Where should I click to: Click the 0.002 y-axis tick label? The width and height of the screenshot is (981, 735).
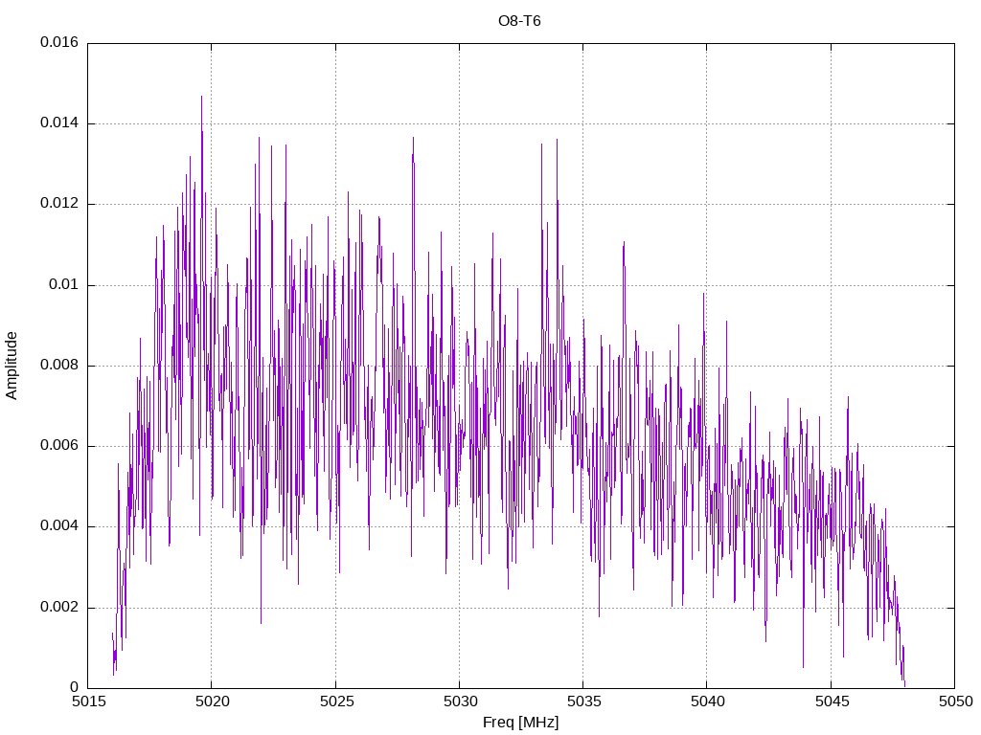pos(59,607)
